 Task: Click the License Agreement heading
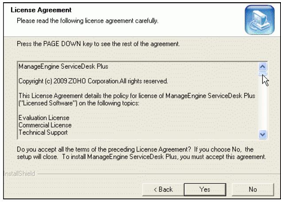coord(41,10)
